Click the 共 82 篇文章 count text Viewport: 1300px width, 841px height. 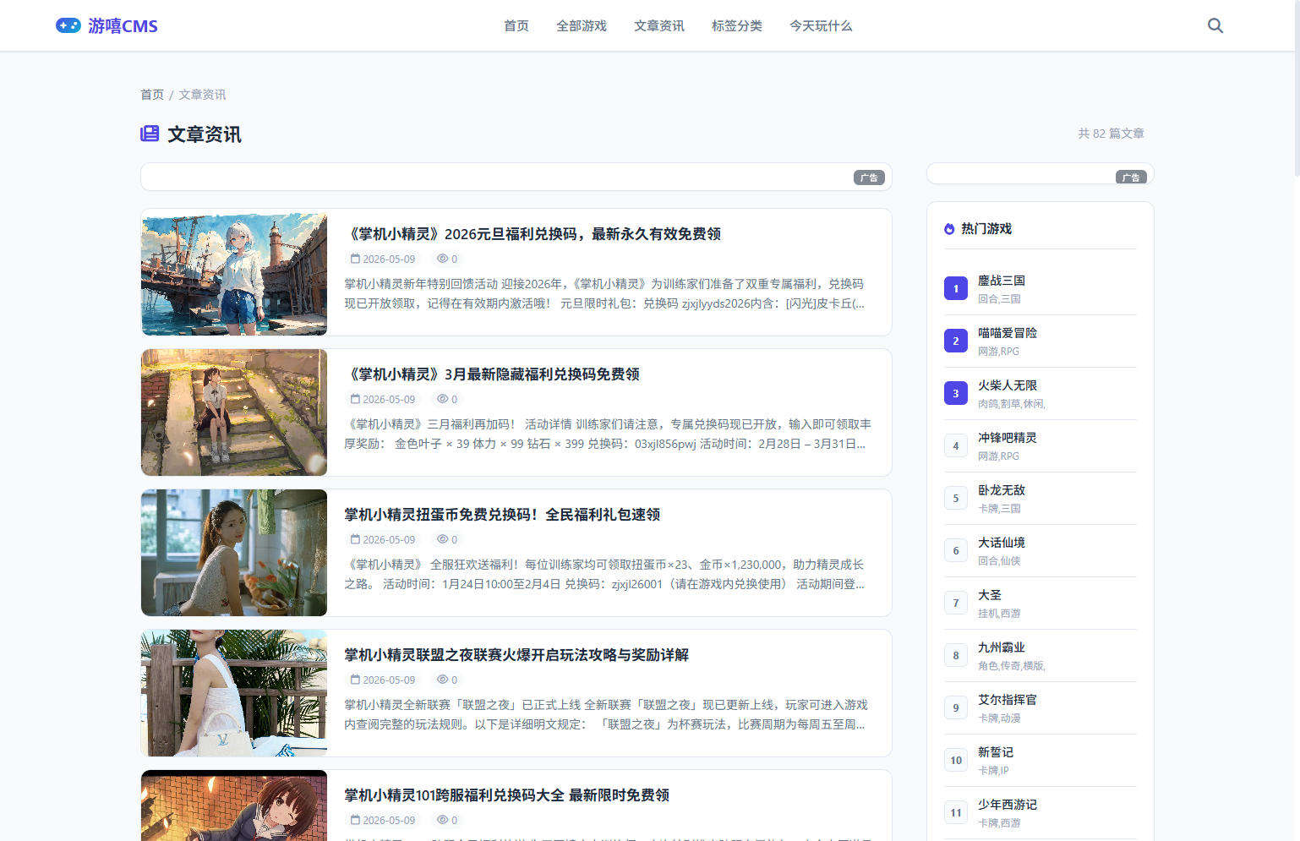click(x=1111, y=134)
